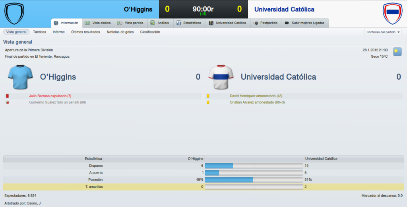Screen dimensions: 407x207
Task: Click the red card icon for Julio Barroso
Action: pyautogui.click(x=7, y=96)
